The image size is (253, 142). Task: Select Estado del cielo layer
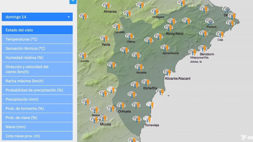(37, 30)
